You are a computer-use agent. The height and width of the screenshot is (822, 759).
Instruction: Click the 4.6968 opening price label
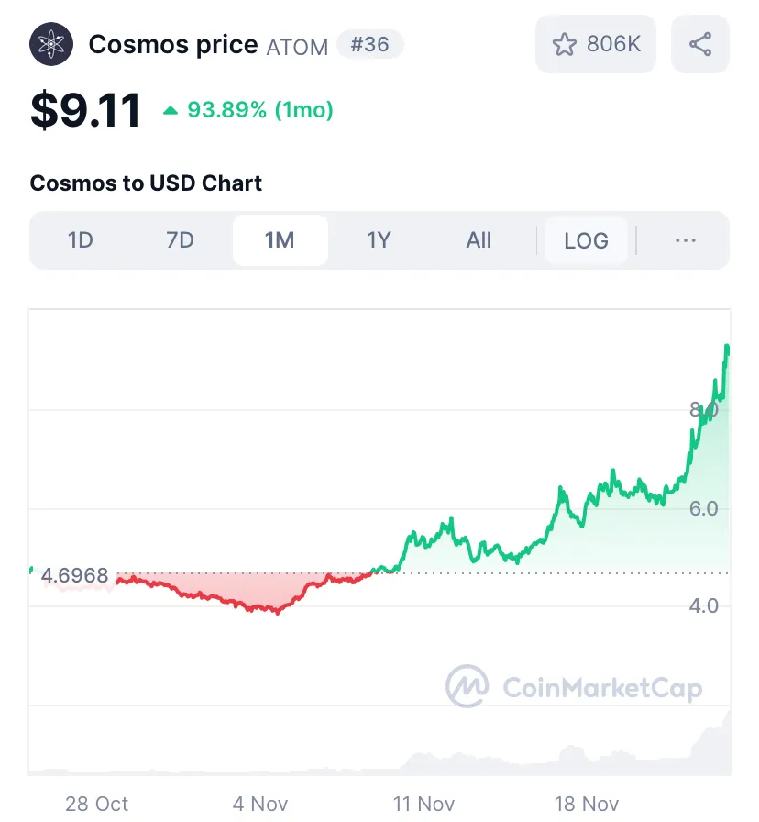tap(75, 575)
